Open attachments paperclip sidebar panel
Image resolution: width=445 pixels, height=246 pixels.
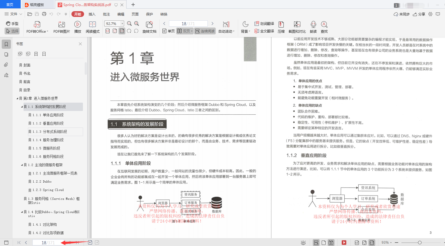[x=6, y=65]
